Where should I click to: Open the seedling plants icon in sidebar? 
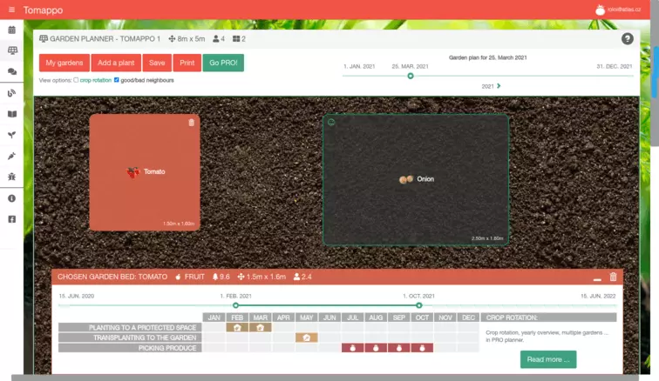[x=11, y=135]
